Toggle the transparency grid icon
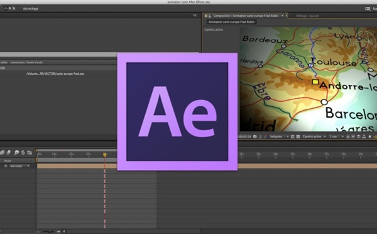 click(298, 136)
